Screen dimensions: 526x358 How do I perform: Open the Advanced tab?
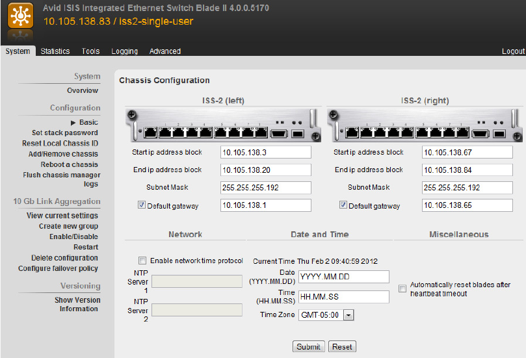pyautogui.click(x=164, y=51)
